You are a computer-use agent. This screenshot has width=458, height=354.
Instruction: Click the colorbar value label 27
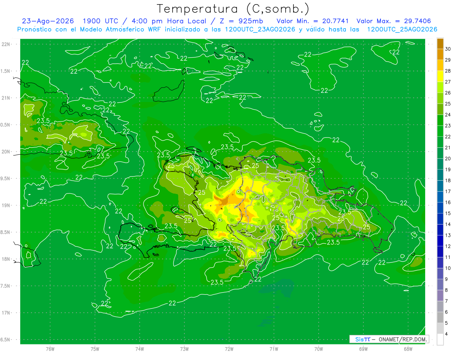point(448,82)
